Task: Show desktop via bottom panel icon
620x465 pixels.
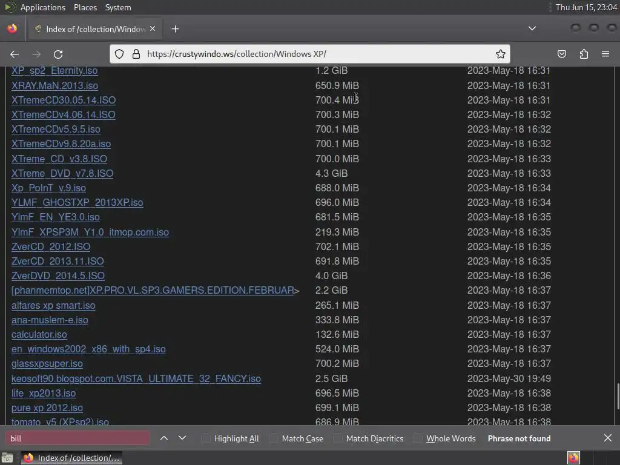Action: click(x=7, y=458)
